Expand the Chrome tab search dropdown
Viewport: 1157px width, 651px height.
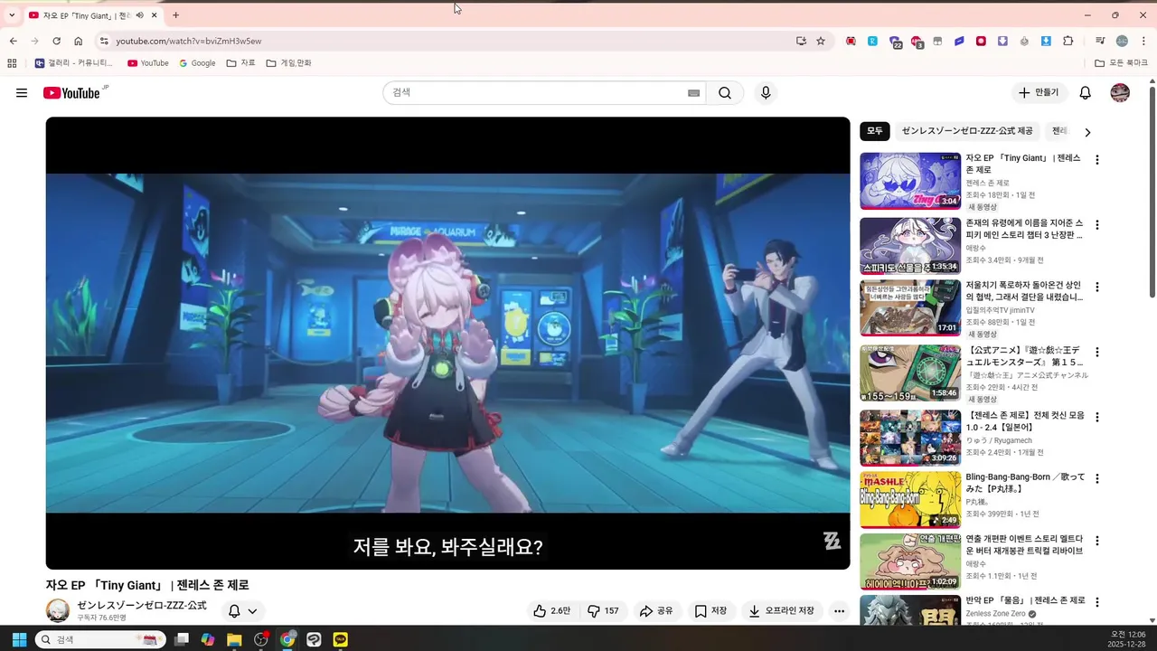pyautogui.click(x=12, y=15)
